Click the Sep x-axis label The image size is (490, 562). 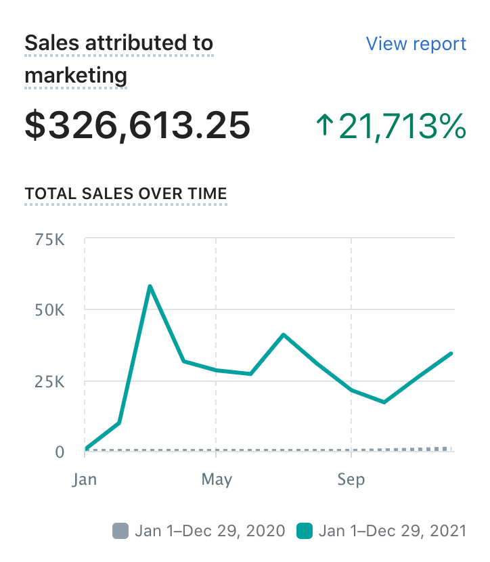click(351, 479)
